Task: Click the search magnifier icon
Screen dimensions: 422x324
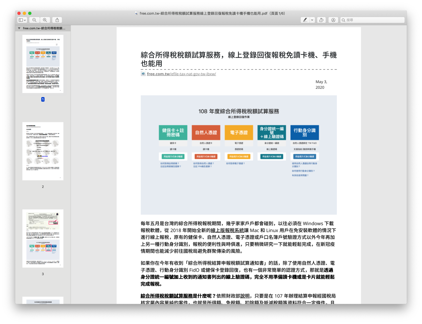Action: pos(344,20)
